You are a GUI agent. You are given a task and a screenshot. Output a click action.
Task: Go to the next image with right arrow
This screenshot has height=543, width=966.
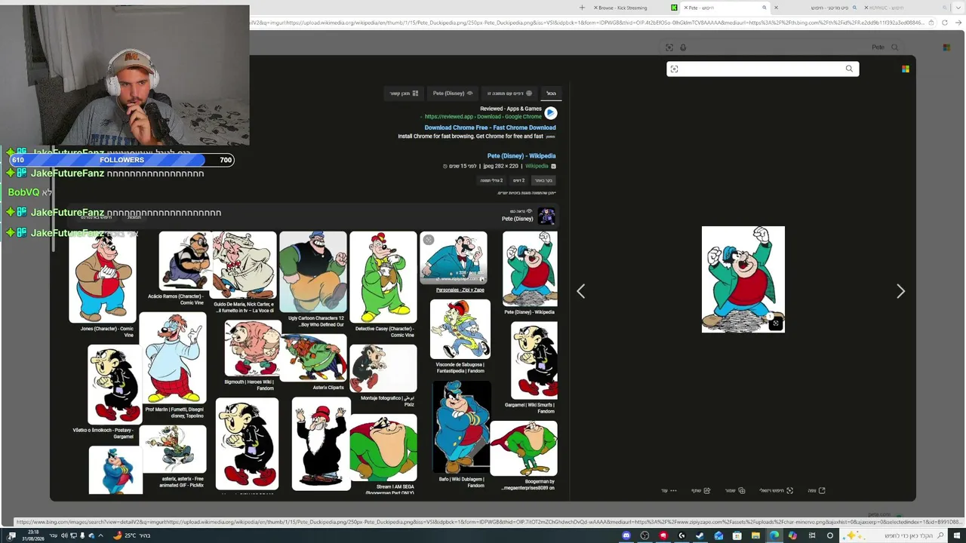coord(900,291)
